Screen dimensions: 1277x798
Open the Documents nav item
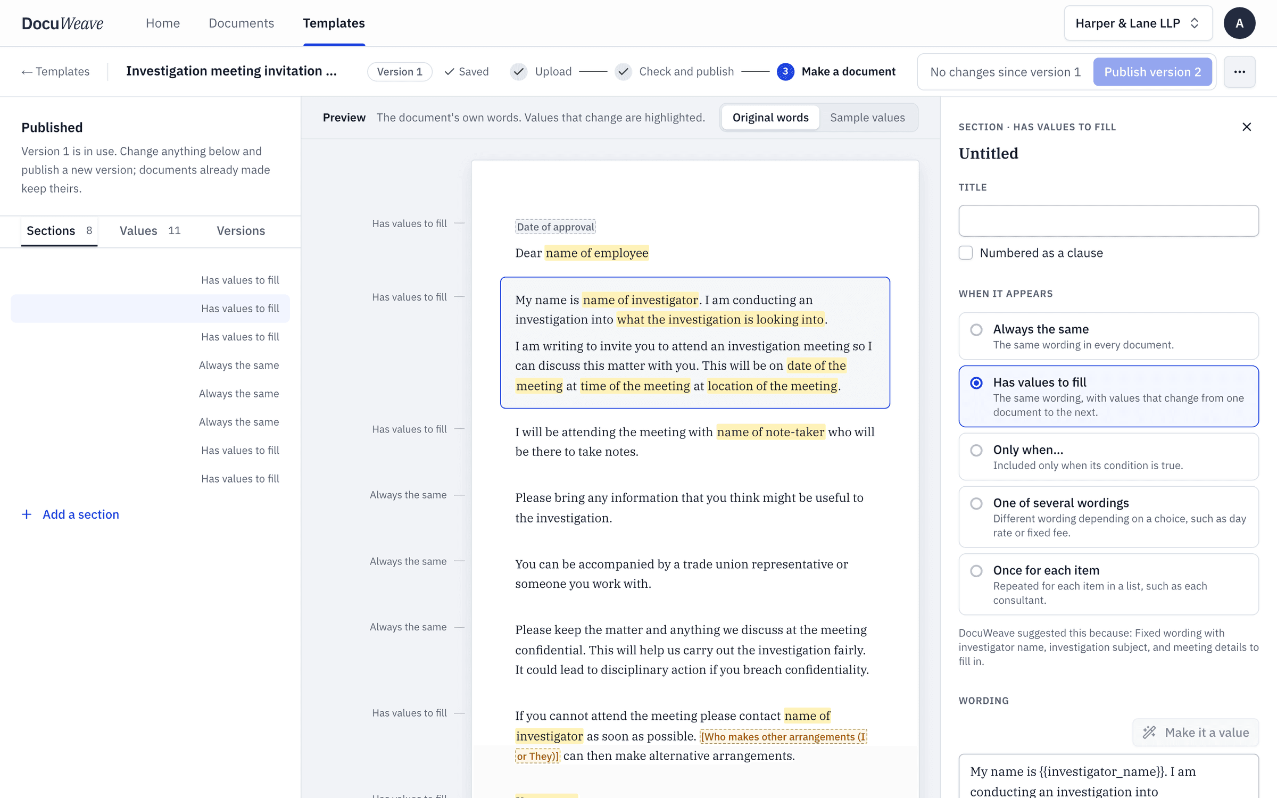[241, 23]
